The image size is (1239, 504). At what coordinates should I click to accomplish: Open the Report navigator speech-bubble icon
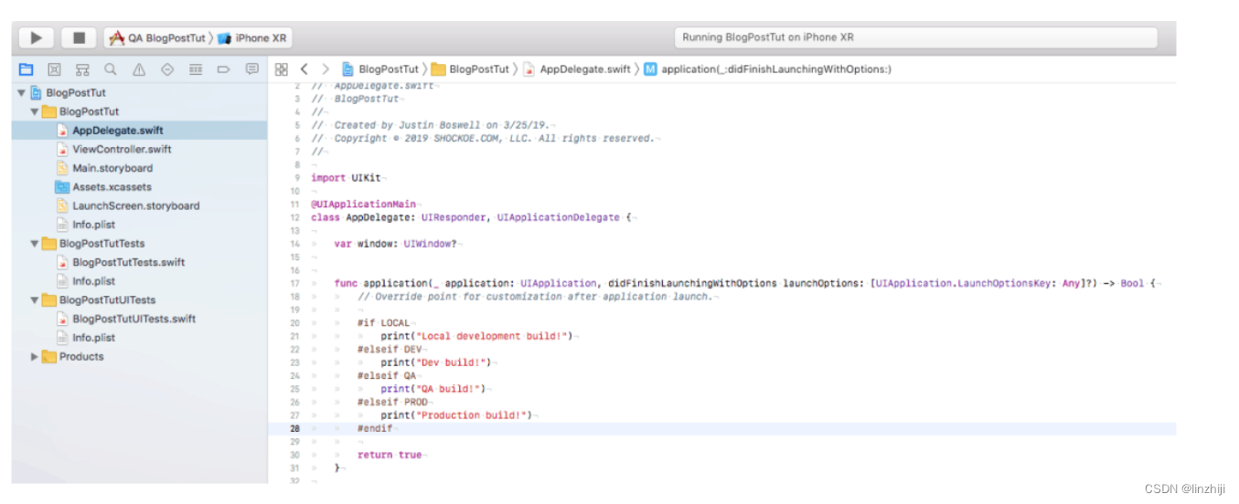pyautogui.click(x=252, y=69)
